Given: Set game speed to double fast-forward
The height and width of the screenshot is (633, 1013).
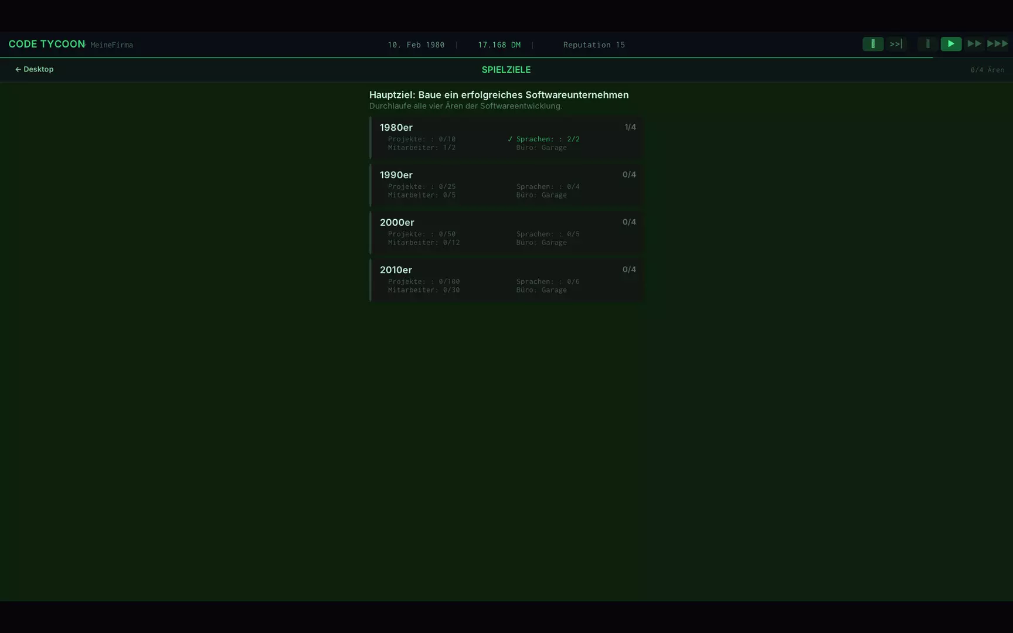Looking at the screenshot, I should (x=974, y=44).
